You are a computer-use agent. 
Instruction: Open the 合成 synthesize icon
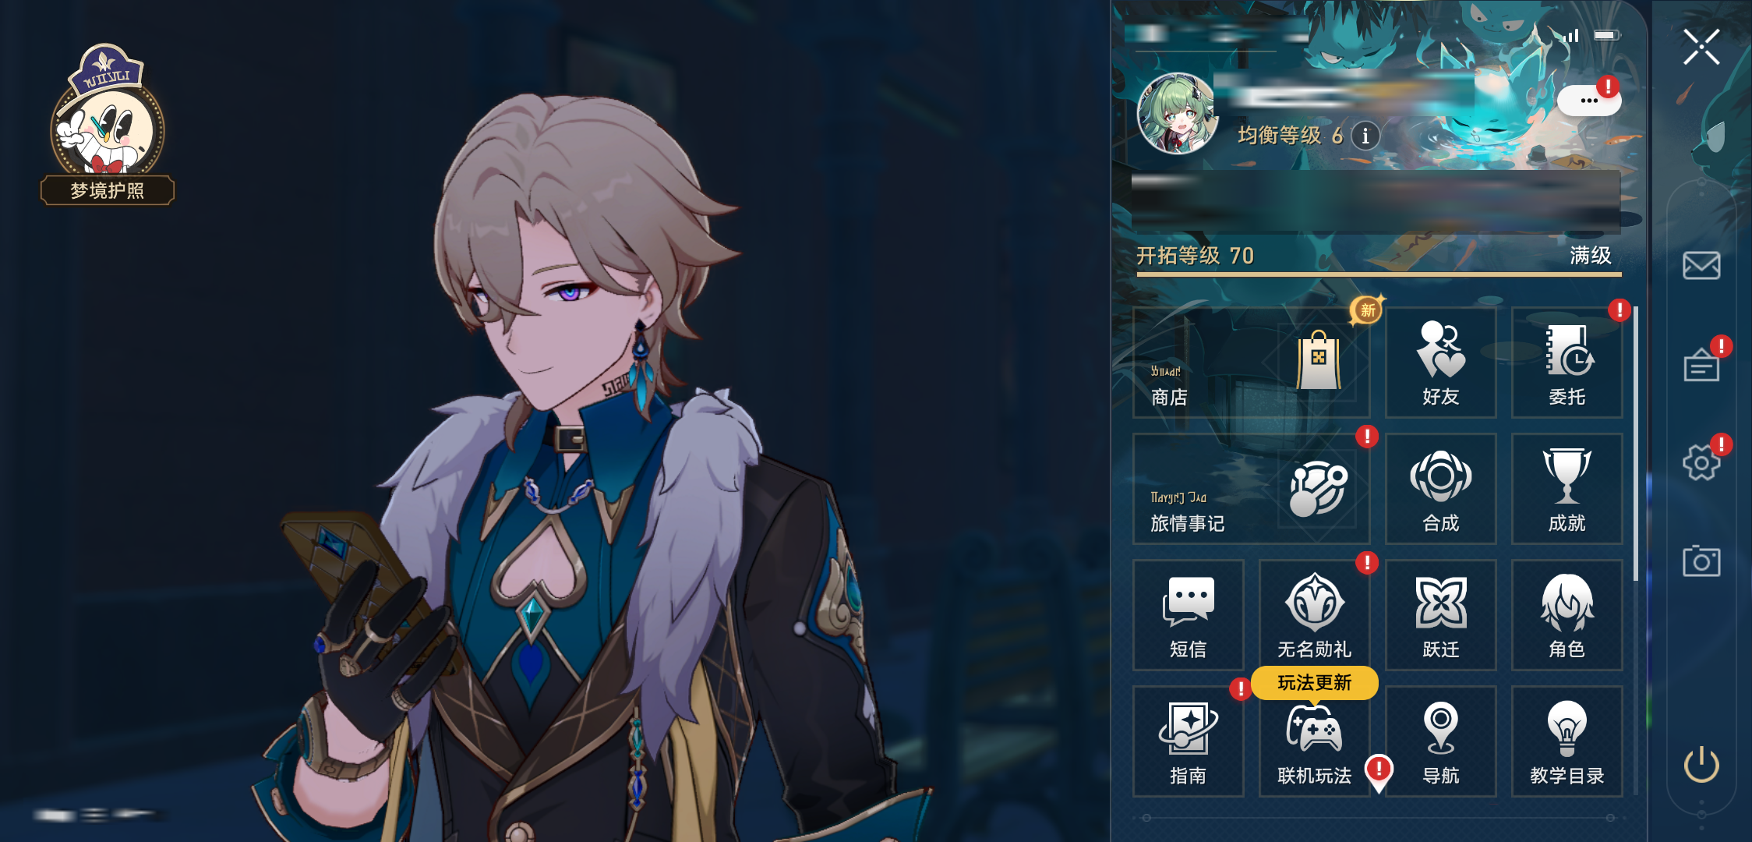1440,489
